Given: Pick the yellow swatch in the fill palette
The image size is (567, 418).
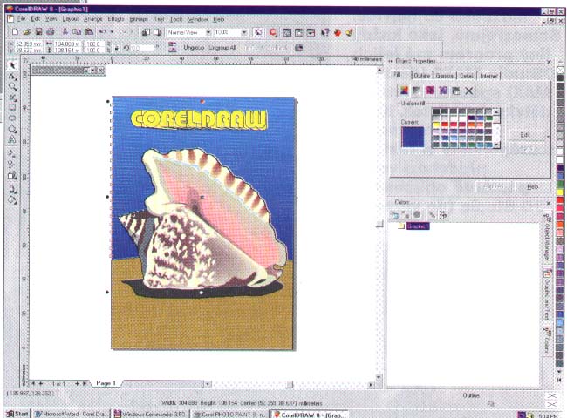Looking at the screenshot, I should pos(436,125).
